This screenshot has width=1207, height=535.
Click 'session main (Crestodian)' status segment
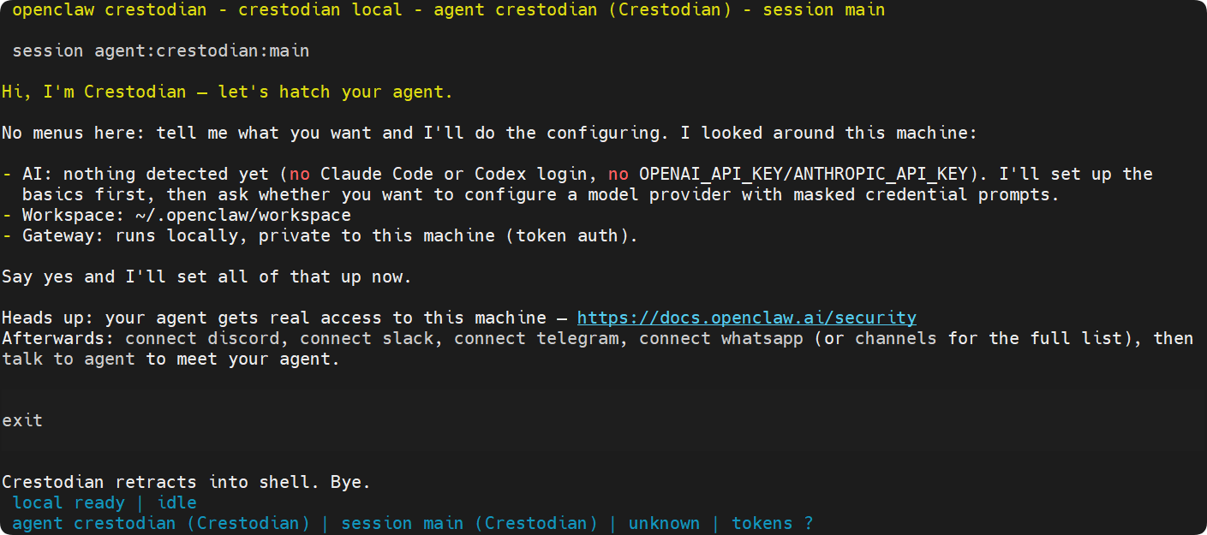(x=469, y=523)
